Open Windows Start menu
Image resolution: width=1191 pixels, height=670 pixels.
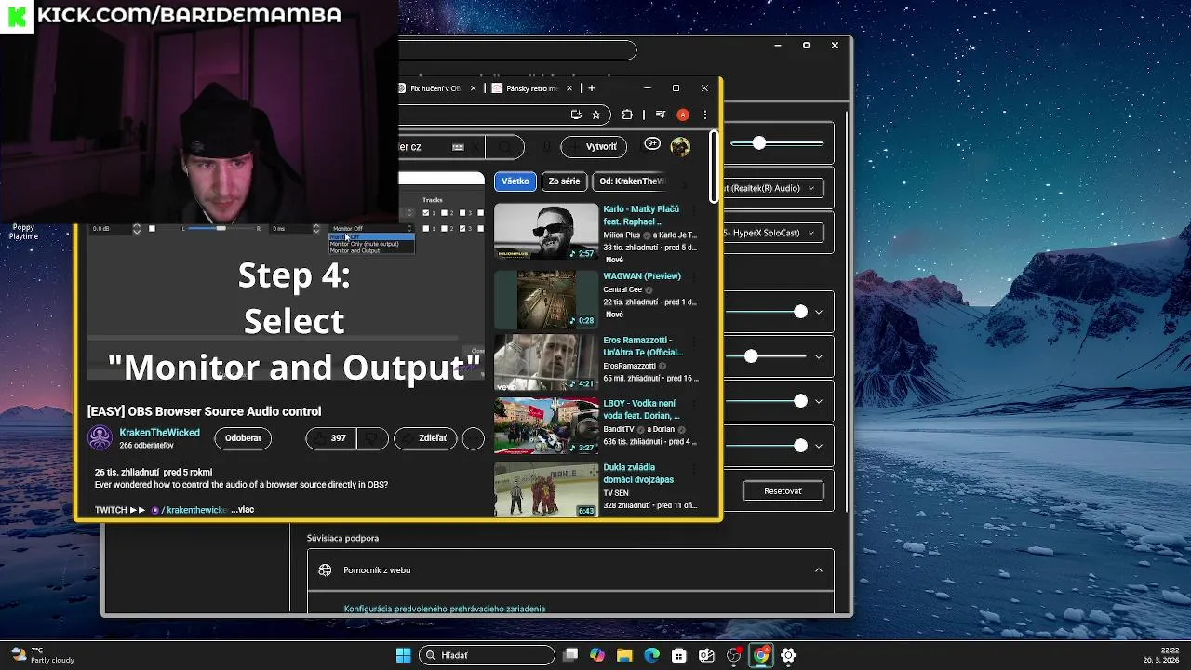click(403, 655)
